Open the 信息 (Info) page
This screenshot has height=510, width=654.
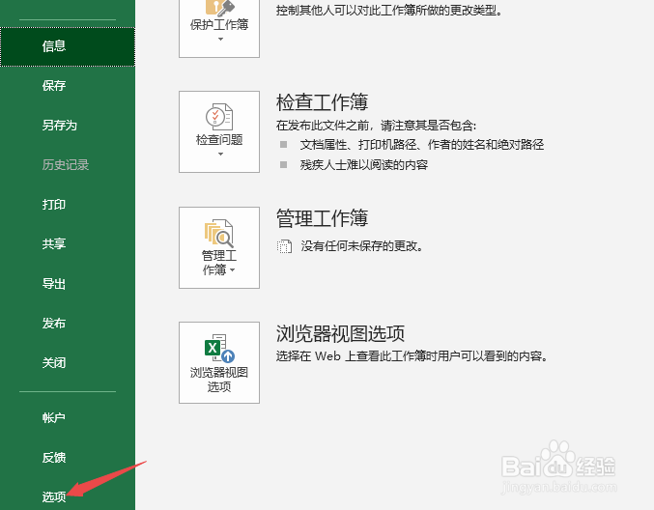click(68, 46)
